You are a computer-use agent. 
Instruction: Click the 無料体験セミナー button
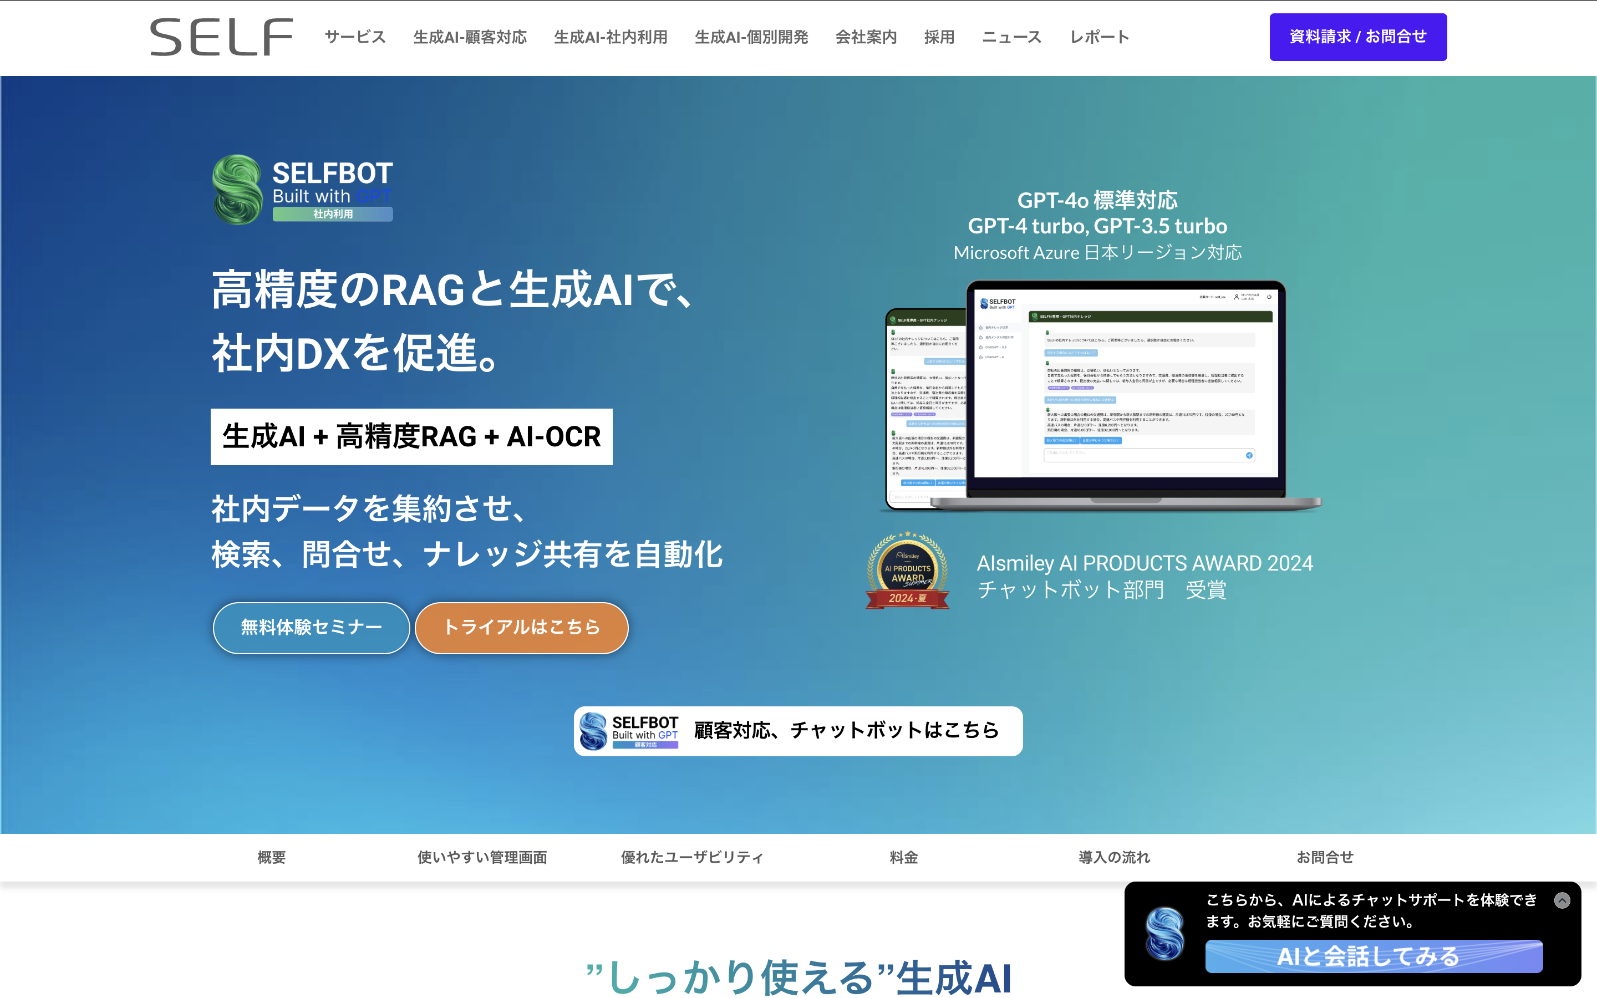coord(311,627)
